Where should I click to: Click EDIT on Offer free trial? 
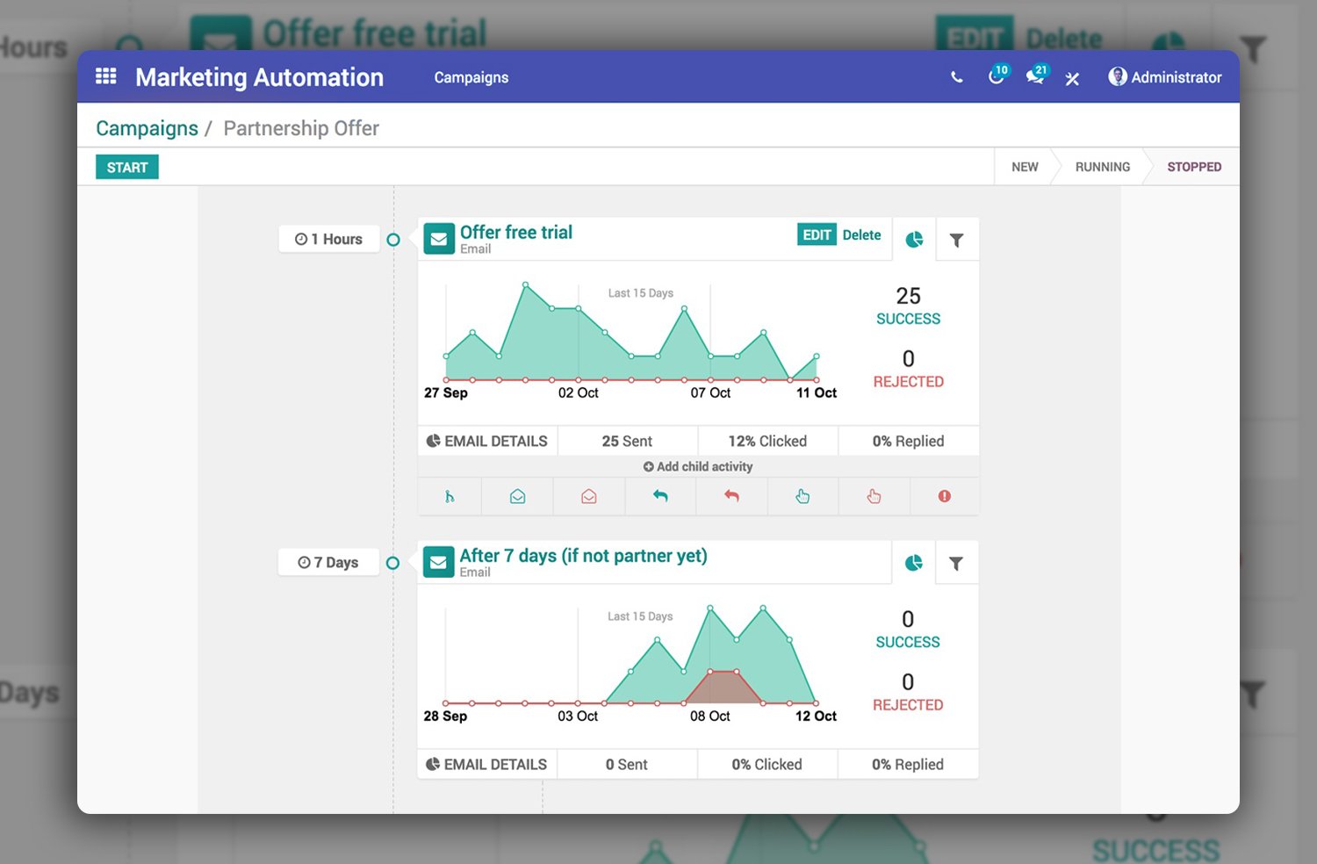pyautogui.click(x=817, y=234)
